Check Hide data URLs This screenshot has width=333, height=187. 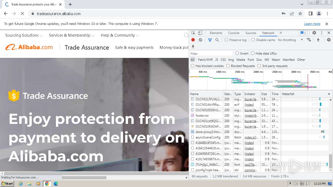point(253,53)
